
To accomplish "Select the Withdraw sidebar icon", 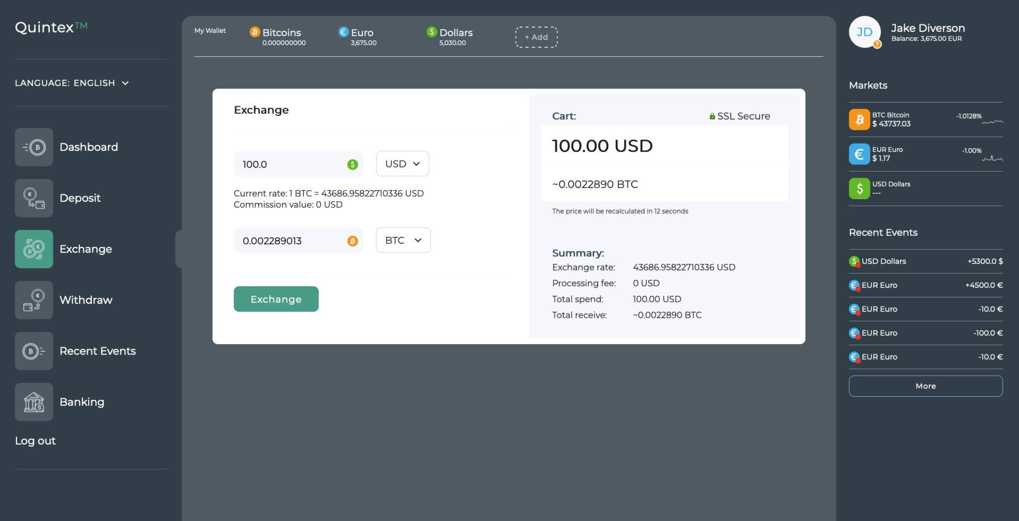I will click(x=34, y=300).
